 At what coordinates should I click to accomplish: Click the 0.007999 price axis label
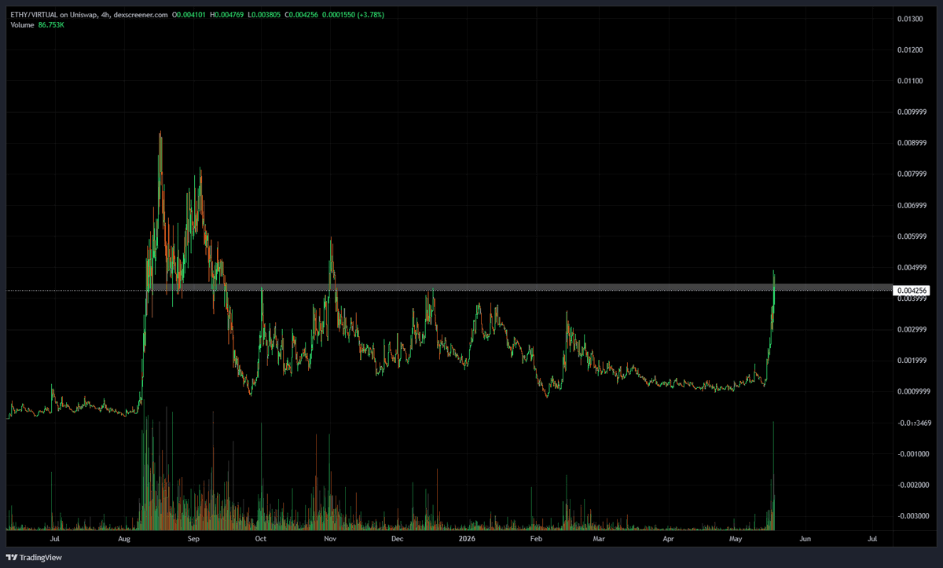point(912,174)
